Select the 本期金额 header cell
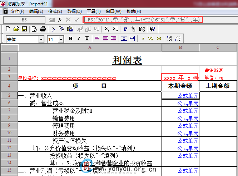Viewport: 238px width, 176px height. (180, 86)
